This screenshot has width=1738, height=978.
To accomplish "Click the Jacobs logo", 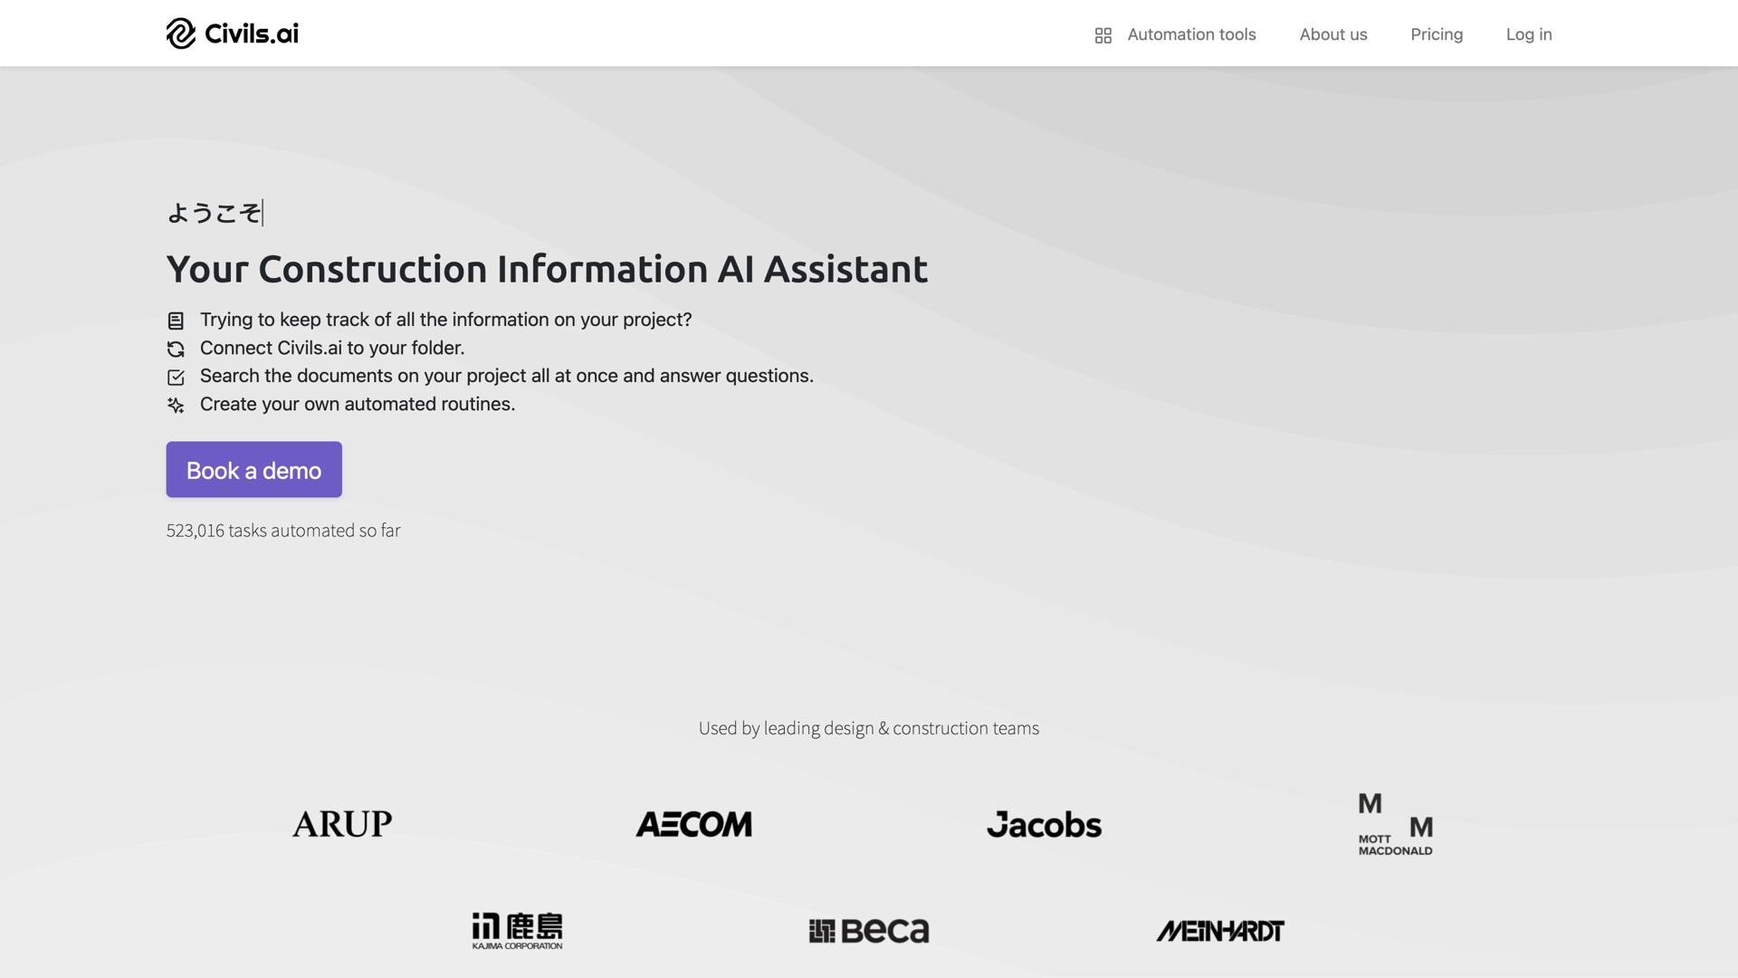I will click(x=1045, y=825).
